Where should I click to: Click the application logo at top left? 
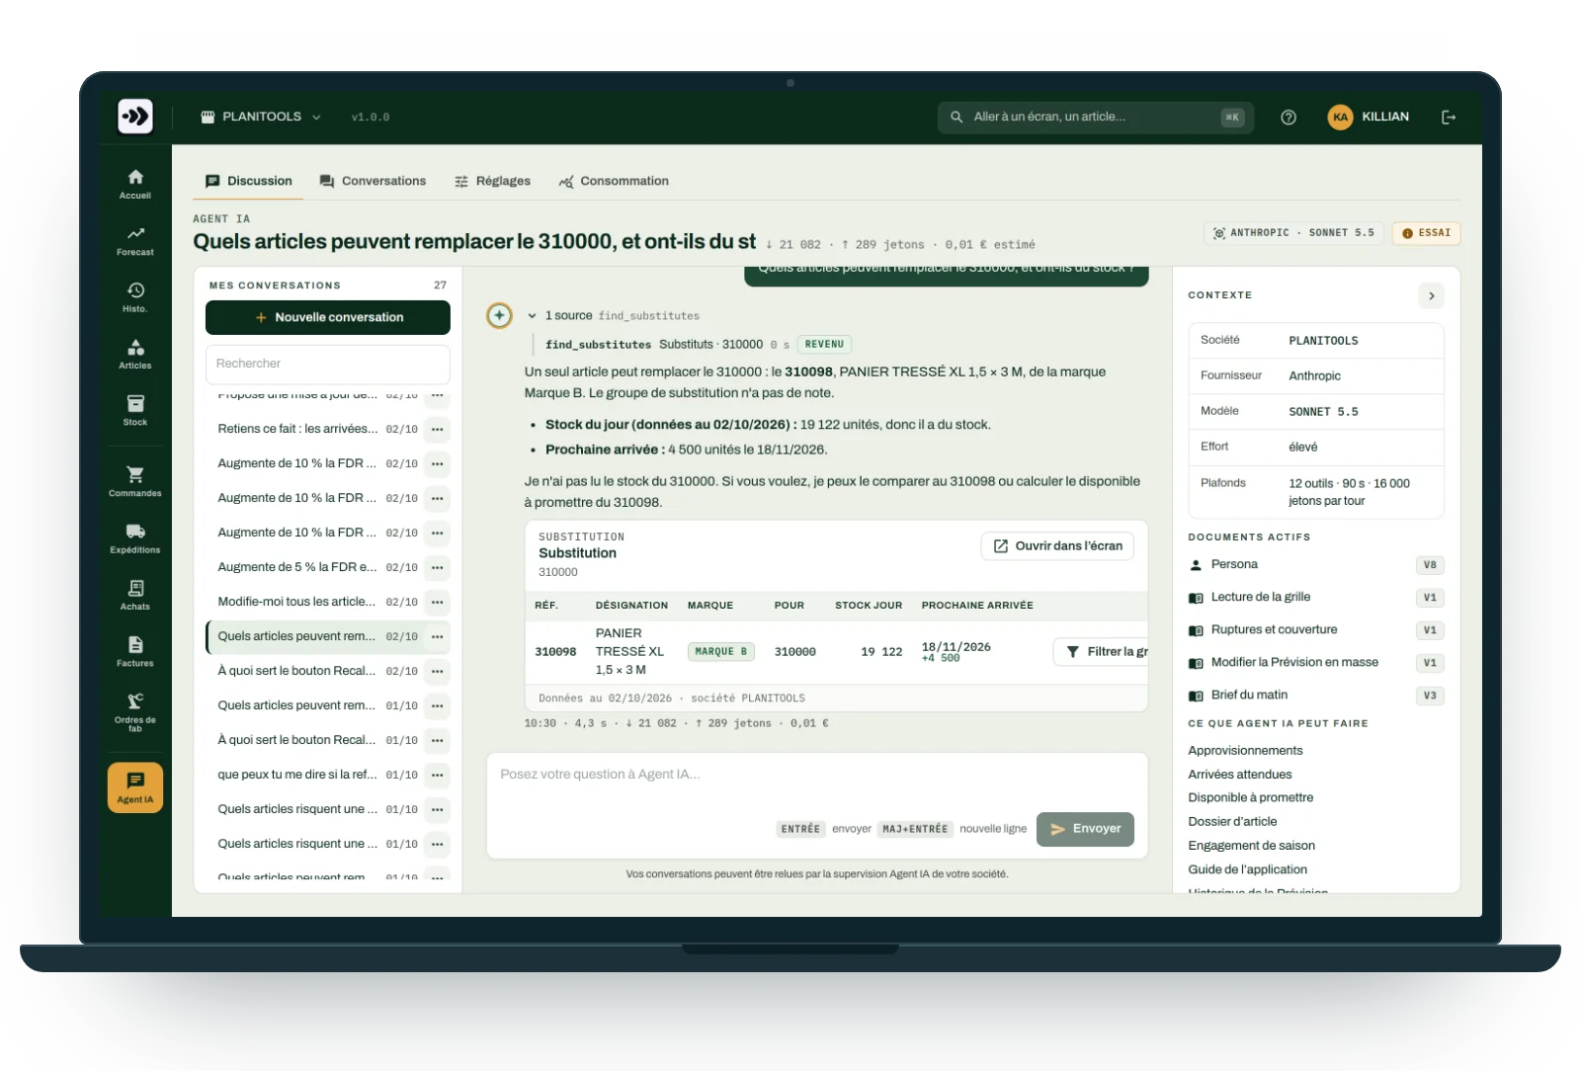pyautogui.click(x=135, y=117)
